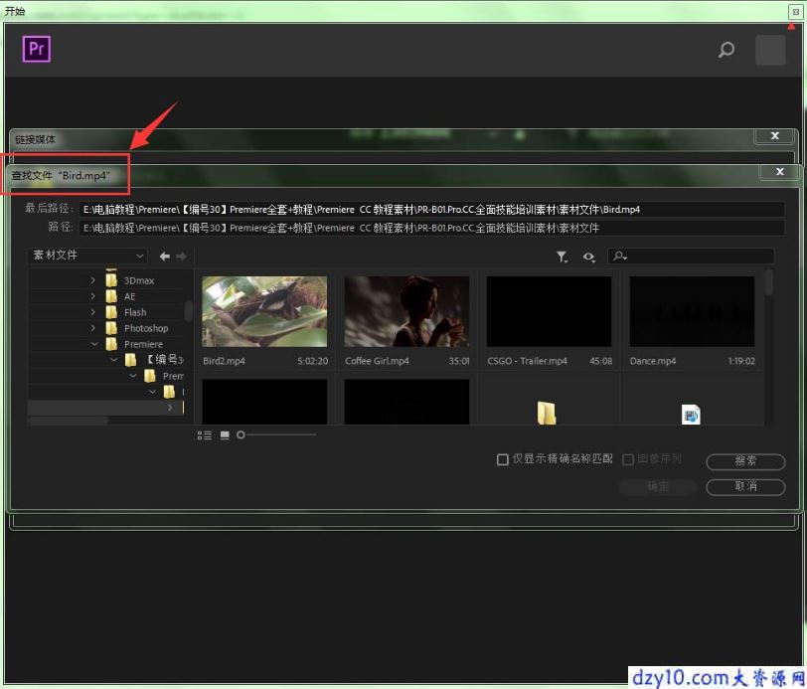Enable exact name match checkbox
807x689 pixels.
click(503, 459)
